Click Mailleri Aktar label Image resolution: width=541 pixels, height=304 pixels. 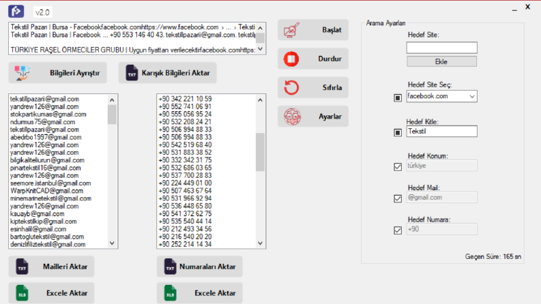tap(65, 267)
